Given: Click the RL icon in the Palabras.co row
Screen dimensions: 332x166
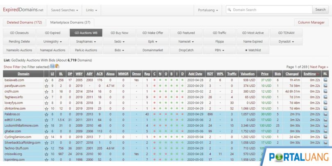Looking at the screenshot, I should (x=325, y=114).
